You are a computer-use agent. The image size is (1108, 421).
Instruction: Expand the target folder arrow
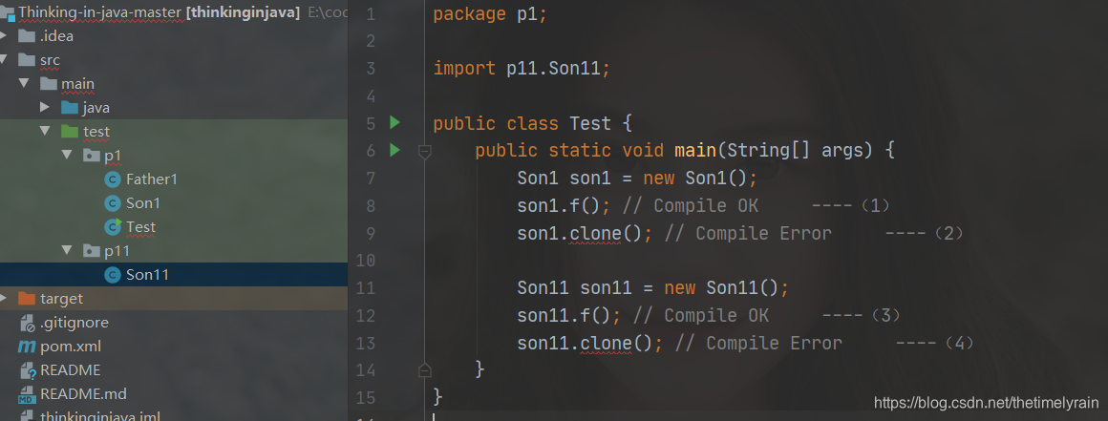[x=4, y=299]
